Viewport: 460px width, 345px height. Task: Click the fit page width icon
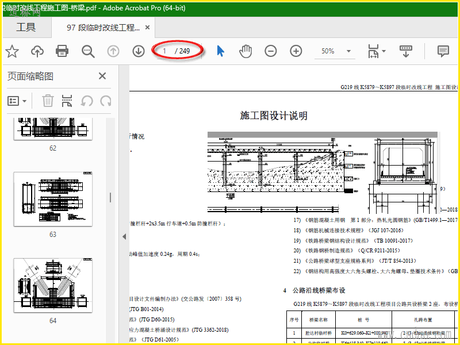click(x=373, y=51)
